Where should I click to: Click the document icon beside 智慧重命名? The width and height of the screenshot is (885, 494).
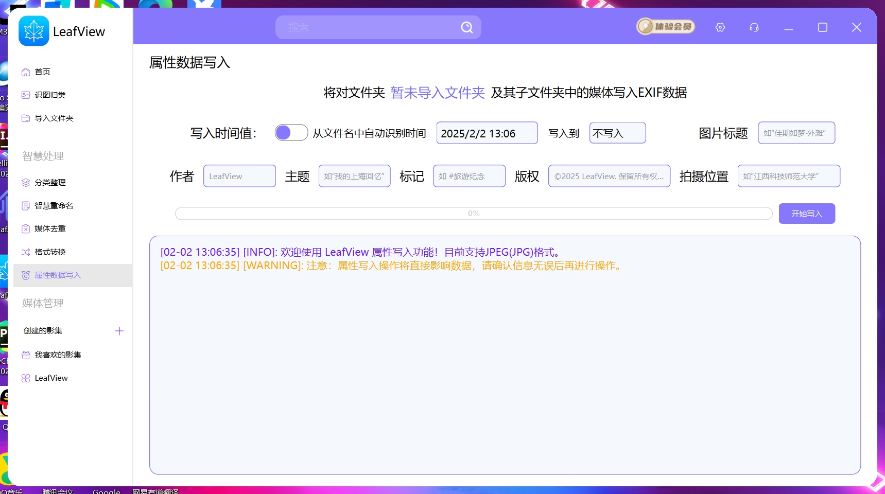pos(26,206)
